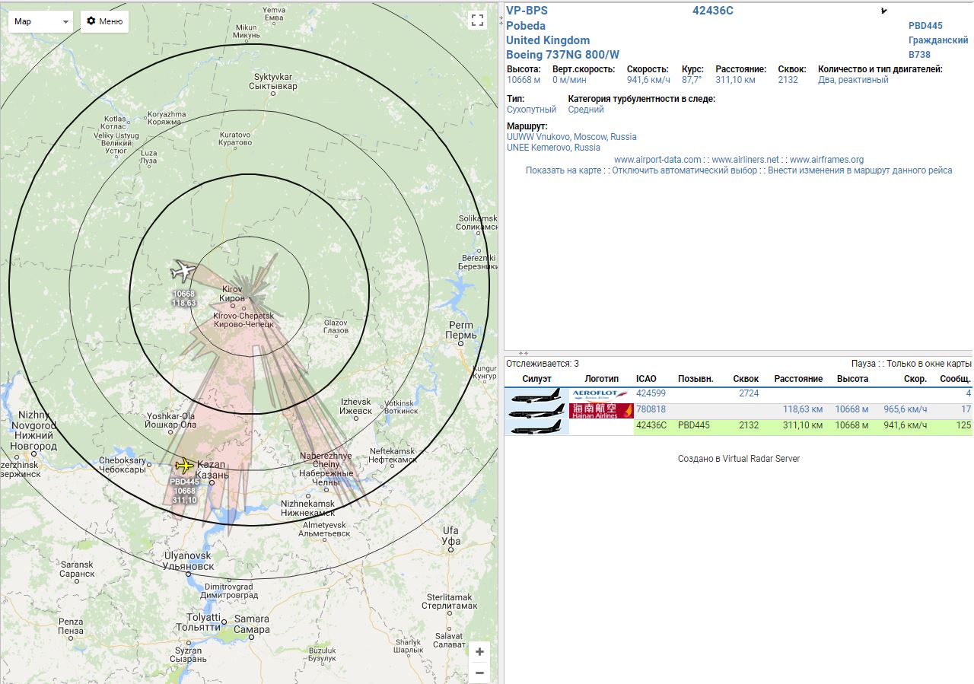
Task: Click Показать на карте link
Action: point(563,170)
